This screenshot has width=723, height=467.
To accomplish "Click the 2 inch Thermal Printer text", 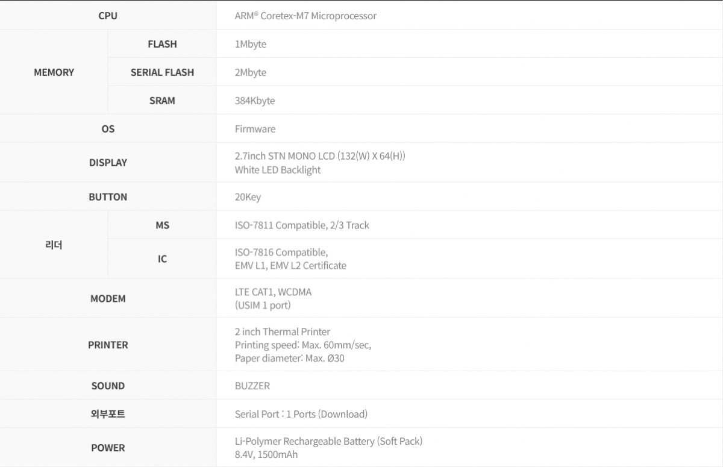I will 283,331.
